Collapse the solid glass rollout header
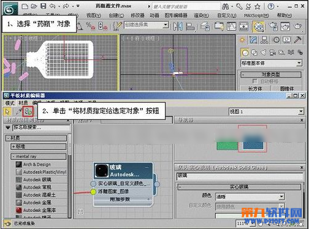Screen dimensions: 309x229 tap(239, 187)
